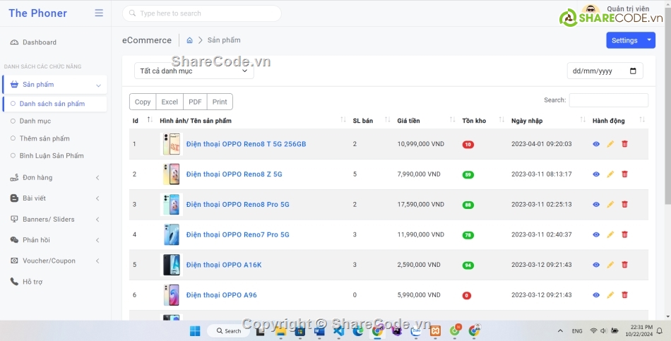The image size is (671, 341).
Task: Sort by Id column arrows
Action: pos(150,120)
